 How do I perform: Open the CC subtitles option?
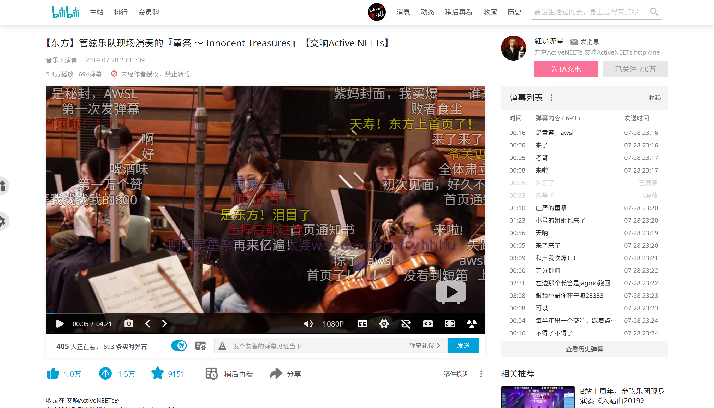[x=362, y=324]
